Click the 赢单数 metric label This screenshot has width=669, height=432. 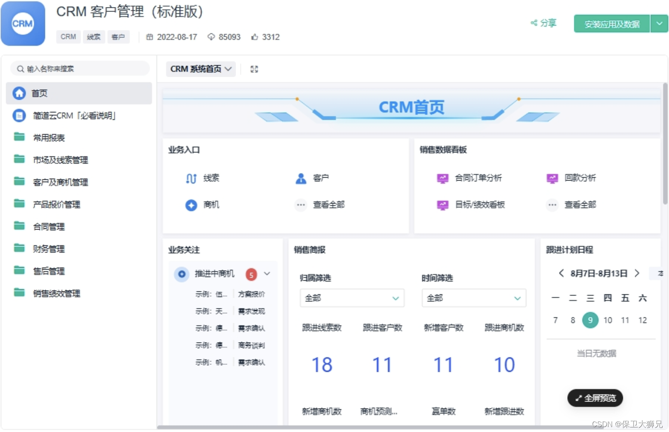[443, 411]
